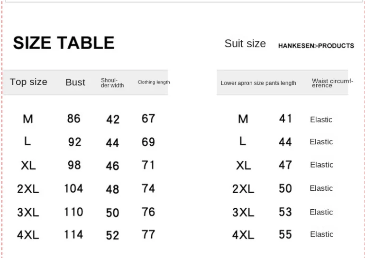Select the Top size column header

[x=28, y=82]
